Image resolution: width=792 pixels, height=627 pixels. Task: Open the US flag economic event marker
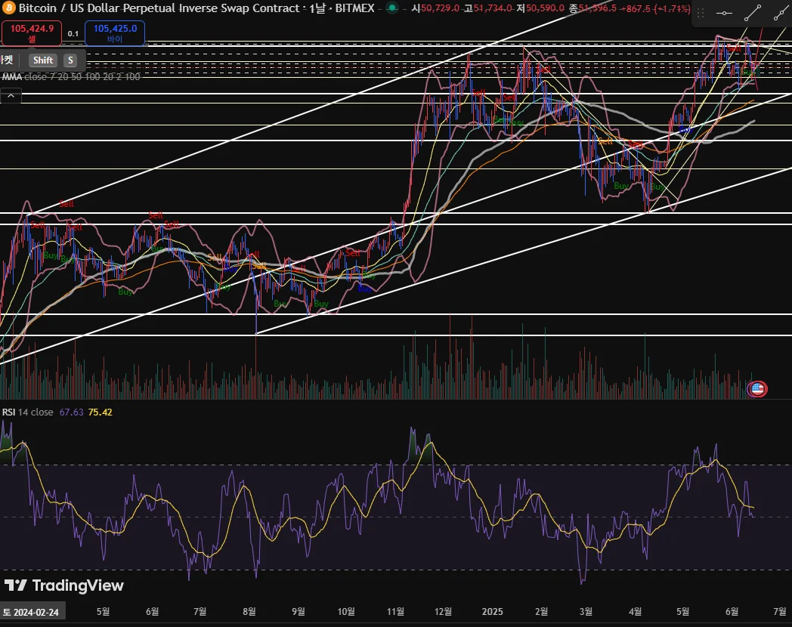756,389
